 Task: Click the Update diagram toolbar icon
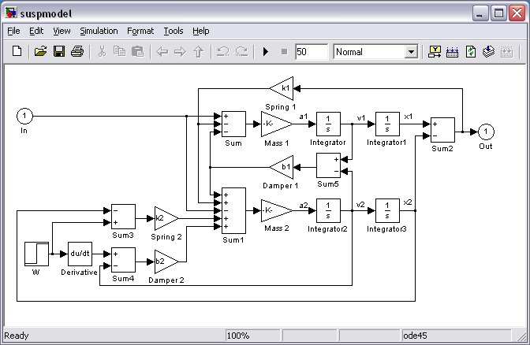tap(471, 51)
